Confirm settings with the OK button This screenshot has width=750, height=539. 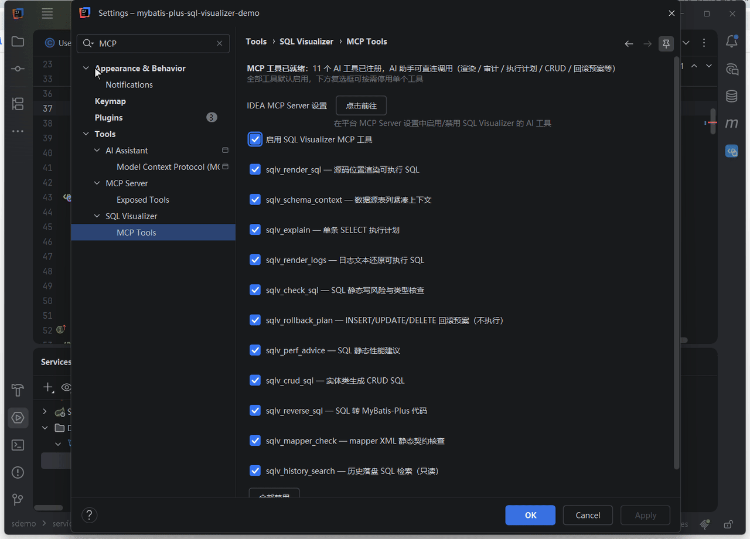[x=530, y=515]
